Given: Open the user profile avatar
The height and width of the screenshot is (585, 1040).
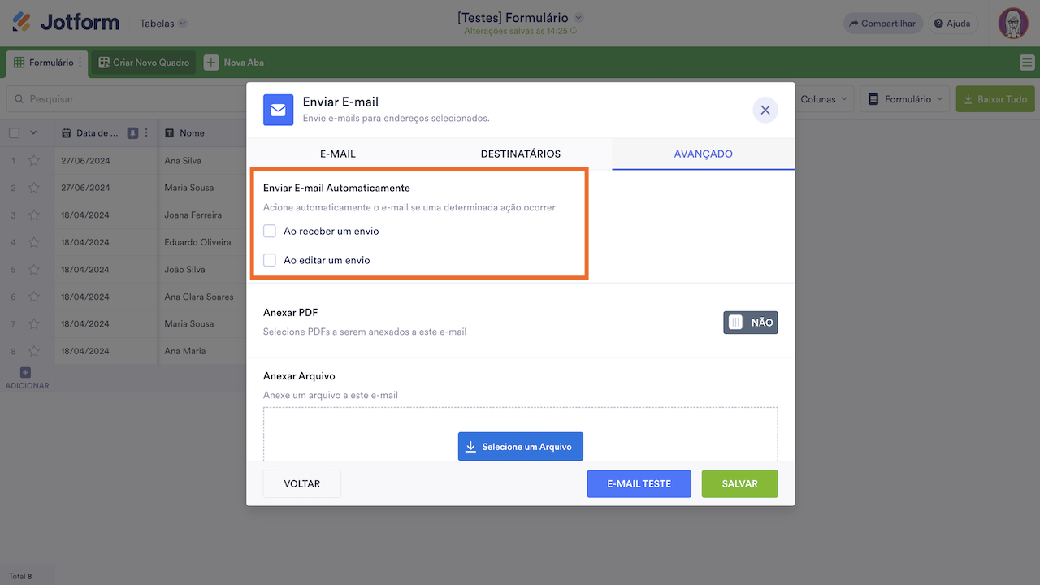Looking at the screenshot, I should click(x=1013, y=24).
